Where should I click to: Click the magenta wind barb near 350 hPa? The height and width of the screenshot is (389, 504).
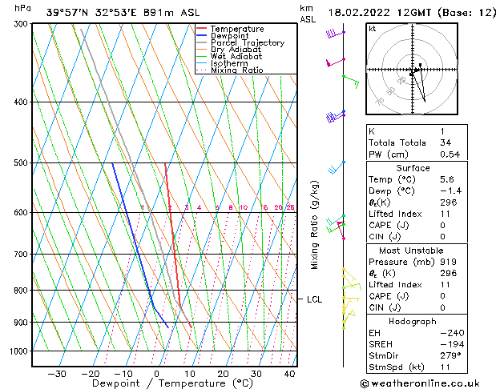click(x=335, y=62)
